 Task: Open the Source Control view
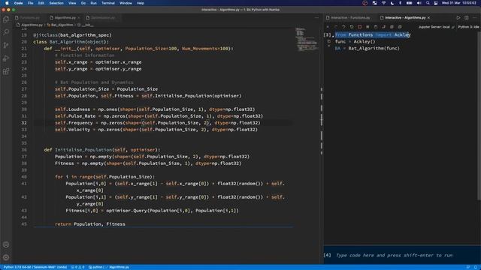(x=6, y=45)
